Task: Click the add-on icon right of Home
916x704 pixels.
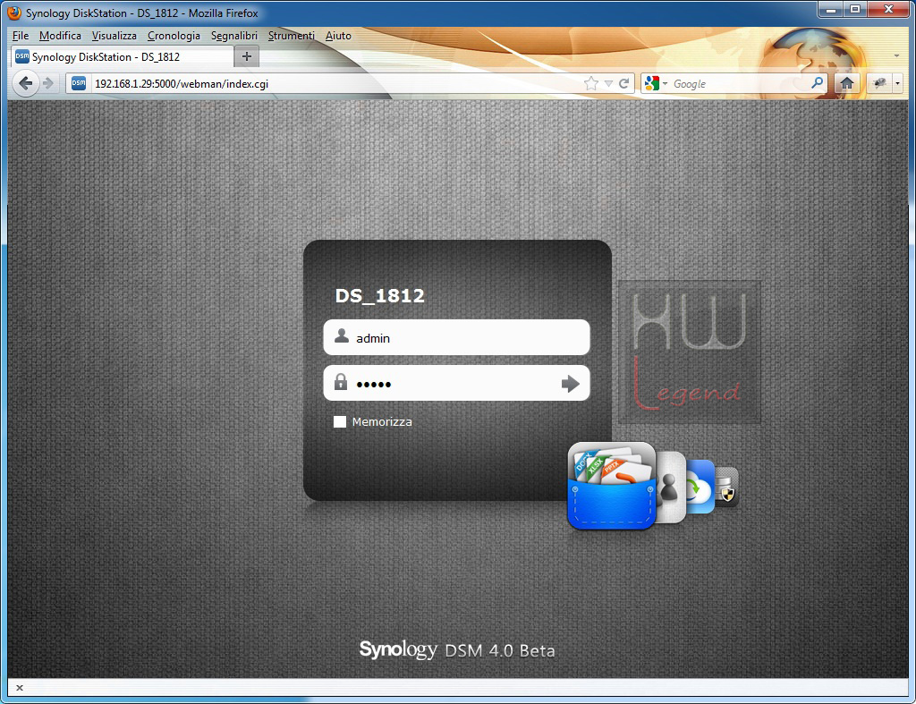Action: pyautogui.click(x=880, y=83)
